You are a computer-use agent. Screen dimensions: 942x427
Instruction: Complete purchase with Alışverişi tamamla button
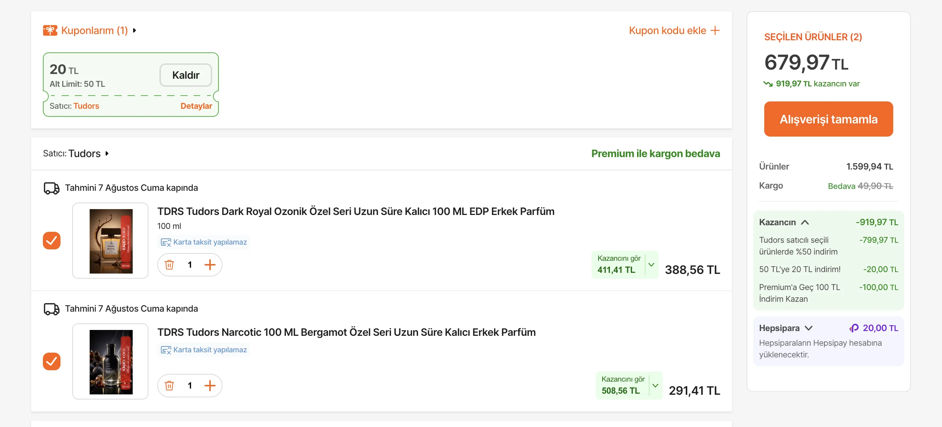pos(828,119)
